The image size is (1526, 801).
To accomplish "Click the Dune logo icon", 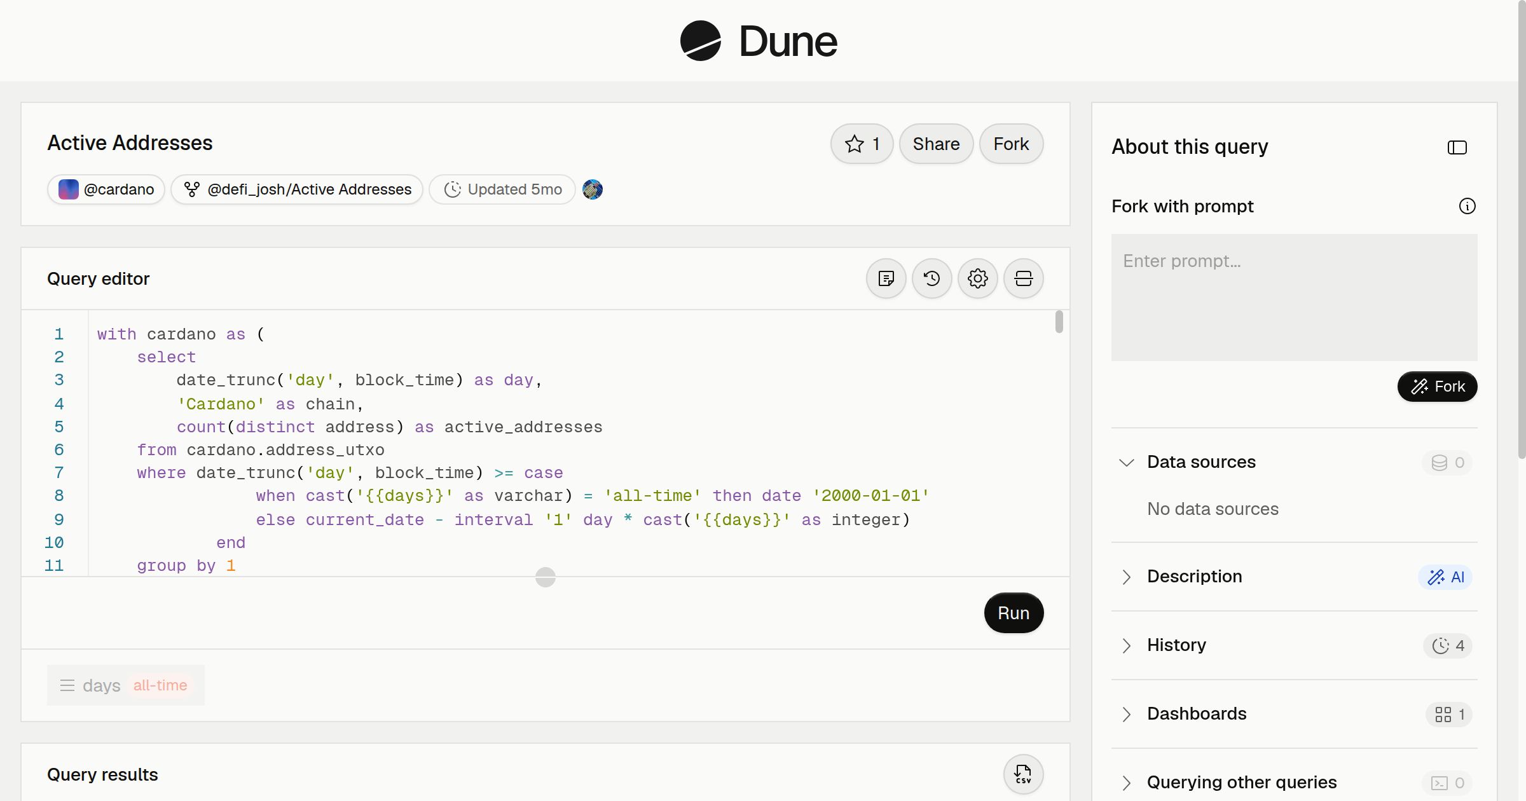I will click(701, 41).
